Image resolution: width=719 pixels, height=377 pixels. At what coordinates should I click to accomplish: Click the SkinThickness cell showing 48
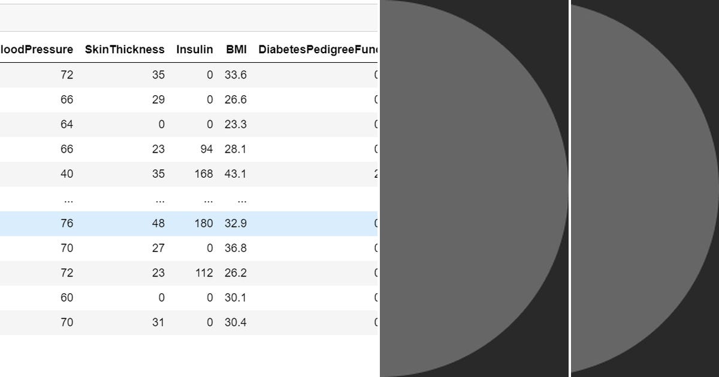(x=158, y=223)
